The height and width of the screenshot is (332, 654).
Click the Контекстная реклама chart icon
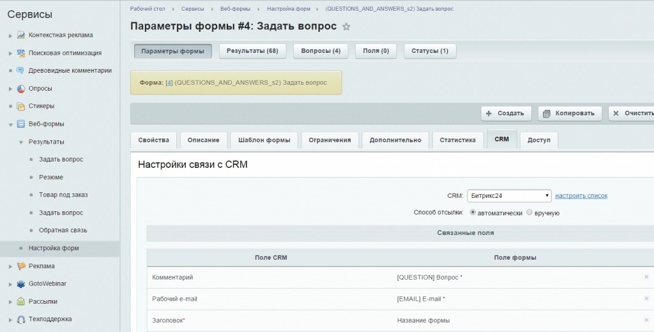[21, 35]
